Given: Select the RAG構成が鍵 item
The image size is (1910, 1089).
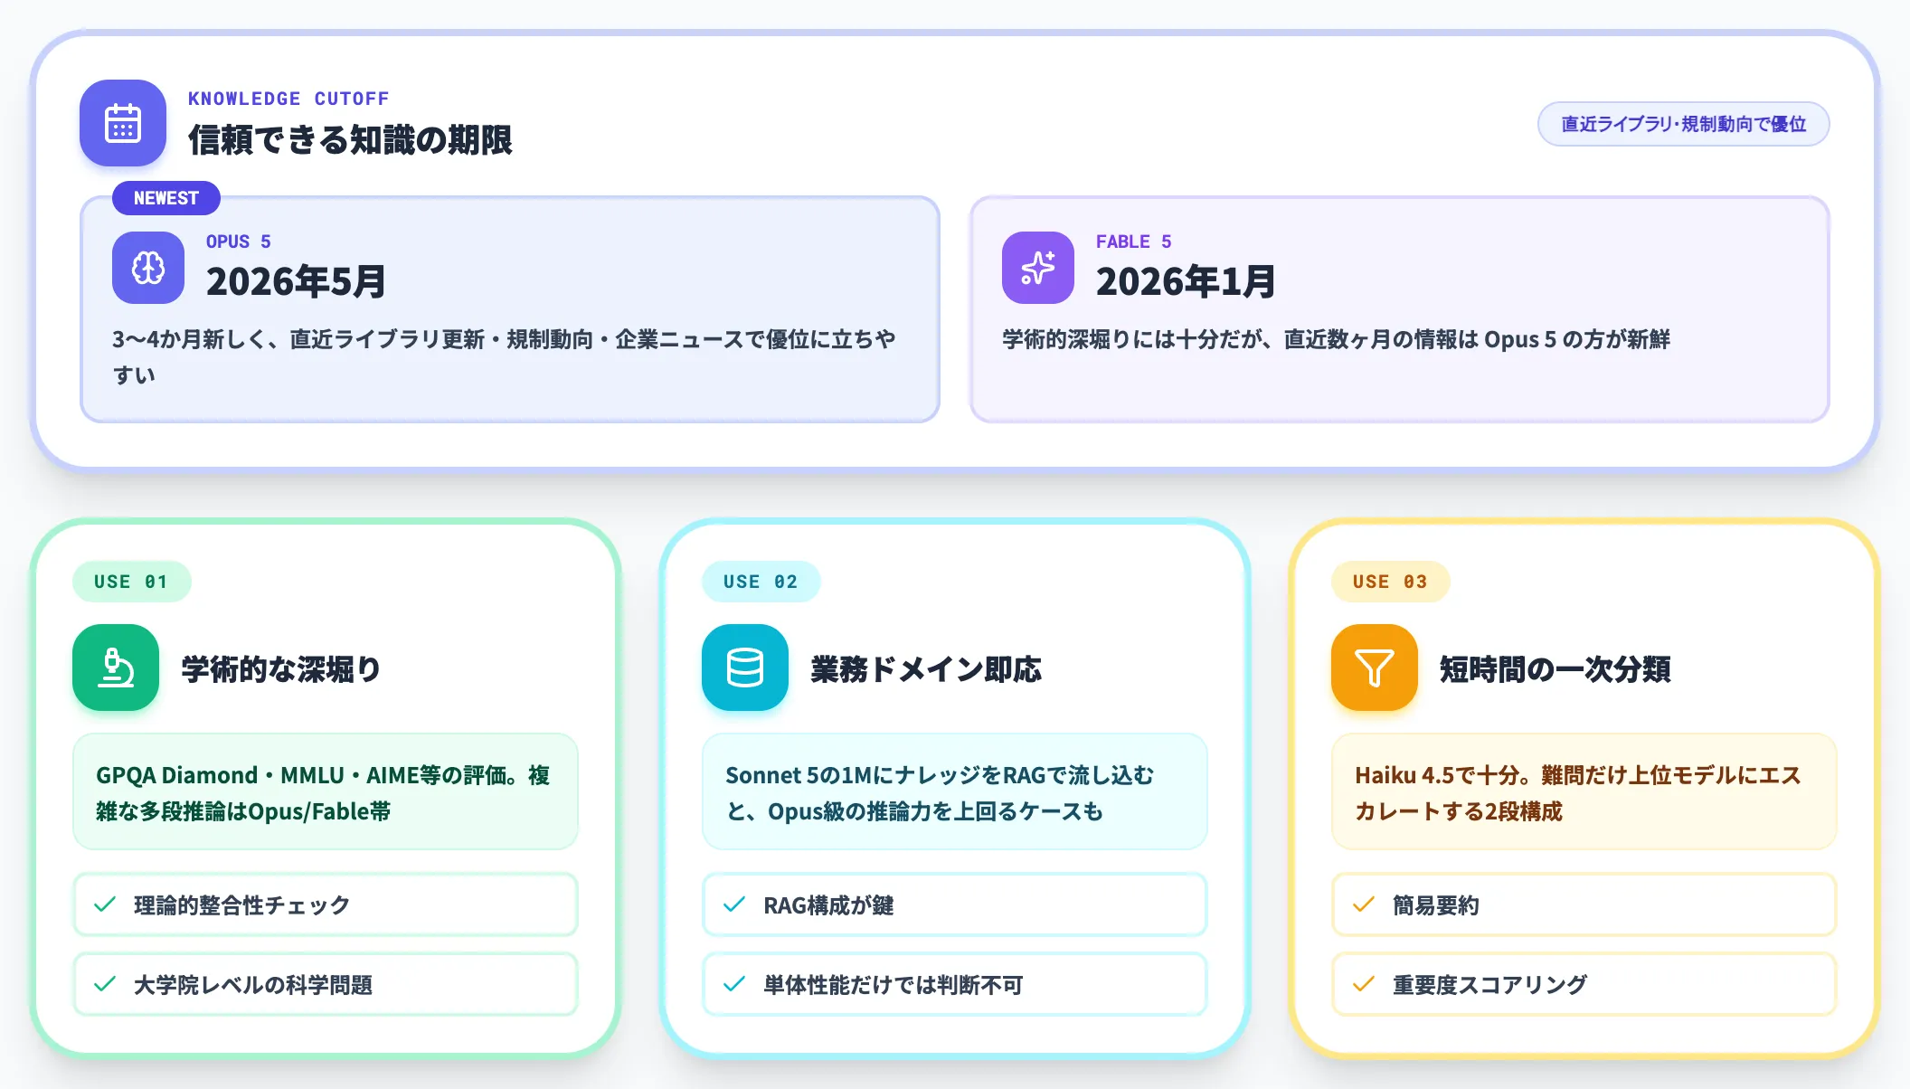Looking at the screenshot, I should (955, 904).
